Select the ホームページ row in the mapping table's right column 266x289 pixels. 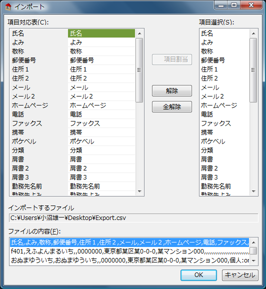(x=101, y=105)
